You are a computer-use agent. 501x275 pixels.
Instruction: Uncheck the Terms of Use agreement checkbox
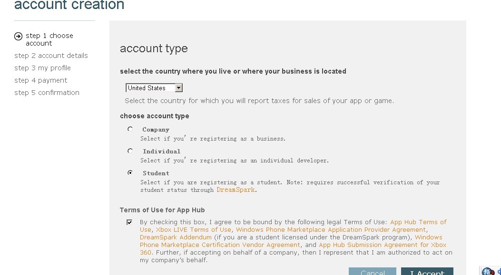pyautogui.click(x=129, y=222)
